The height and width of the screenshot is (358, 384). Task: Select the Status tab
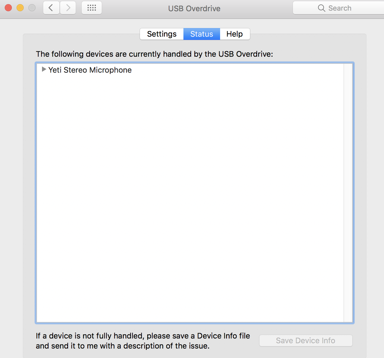tap(202, 34)
